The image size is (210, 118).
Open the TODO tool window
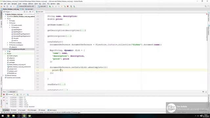coord(13,110)
